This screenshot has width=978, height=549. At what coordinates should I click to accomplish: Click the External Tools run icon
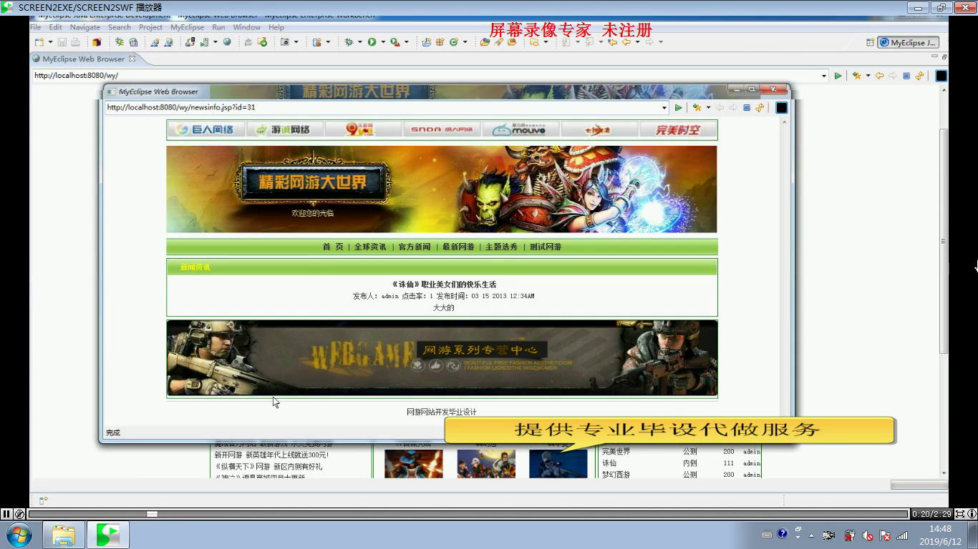[x=394, y=42]
